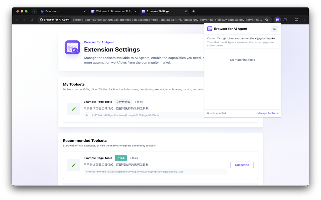Open the Chrome profile avatar
This screenshot has height=200, width=321.
click(x=296, y=20)
